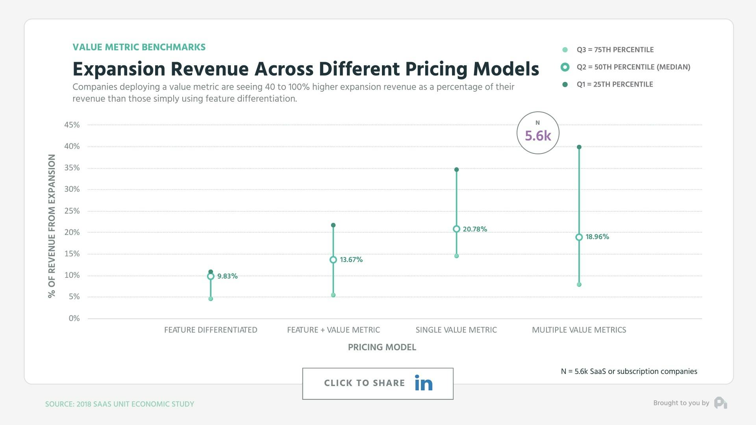Expand the Pricing Model axis label
The width and height of the screenshot is (756, 425).
click(x=382, y=347)
